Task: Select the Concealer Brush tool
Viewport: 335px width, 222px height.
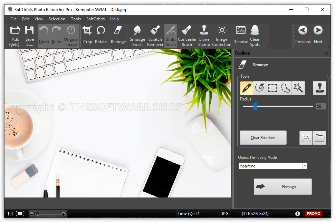Action: [187, 36]
